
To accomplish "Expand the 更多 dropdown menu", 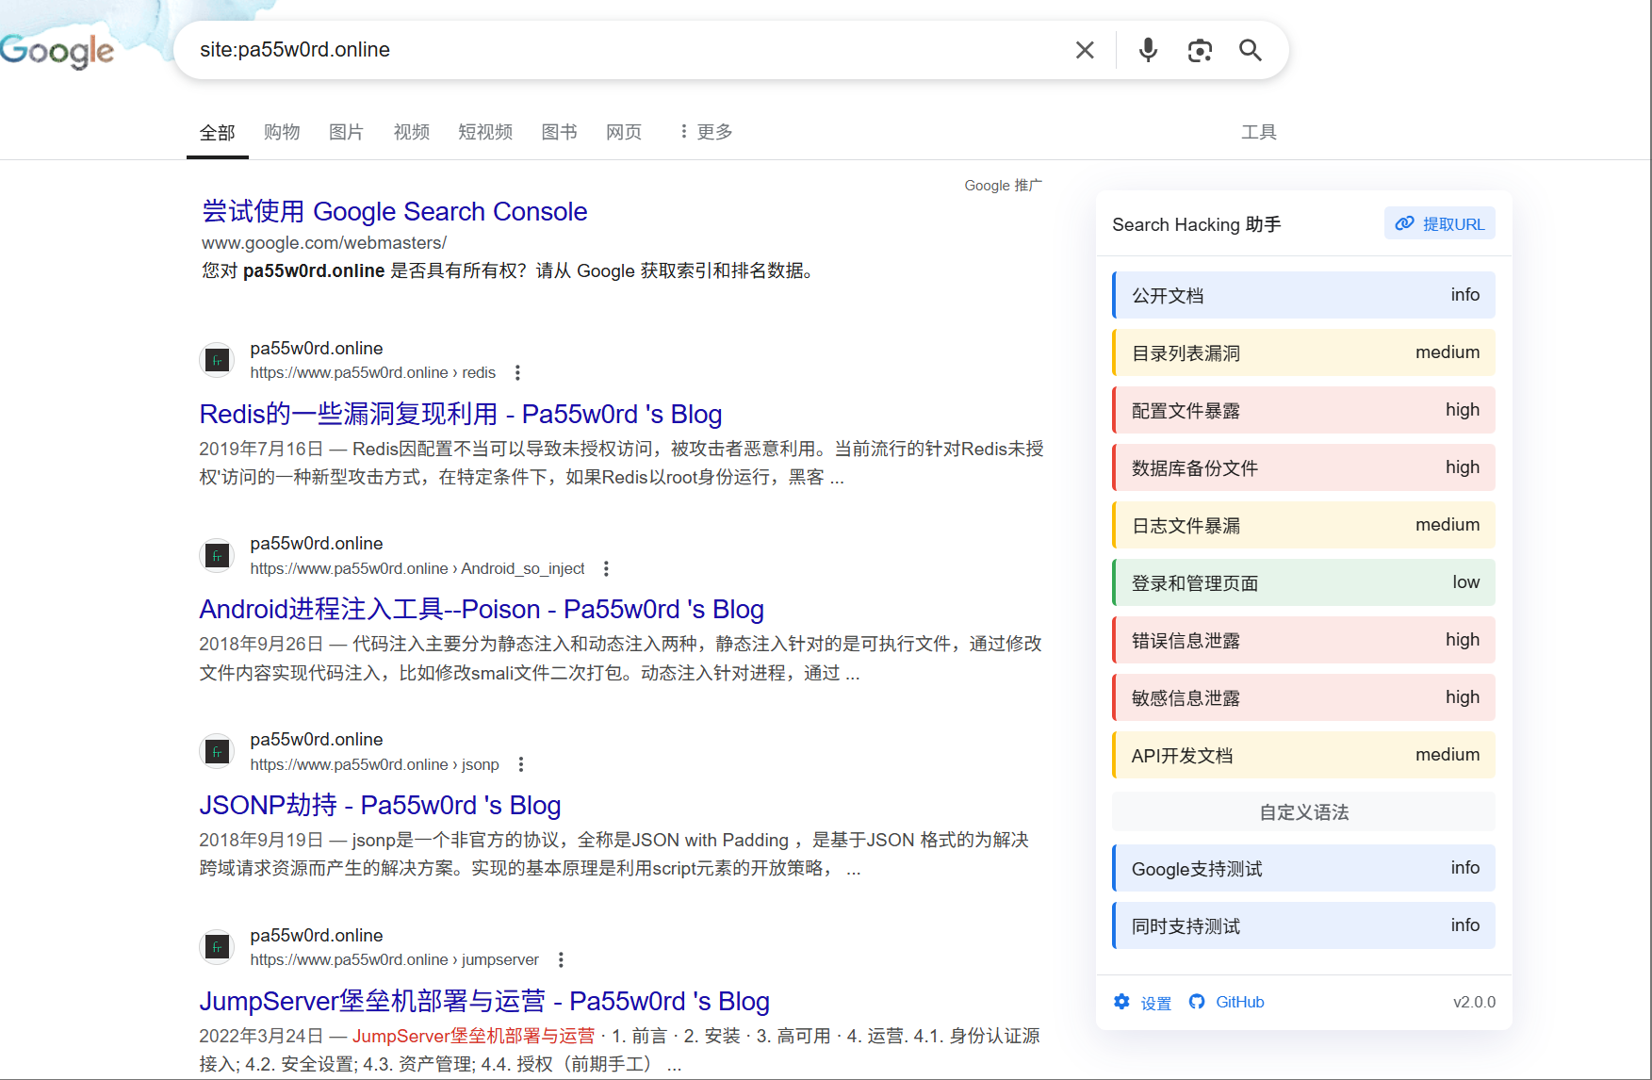I will pyautogui.click(x=706, y=132).
